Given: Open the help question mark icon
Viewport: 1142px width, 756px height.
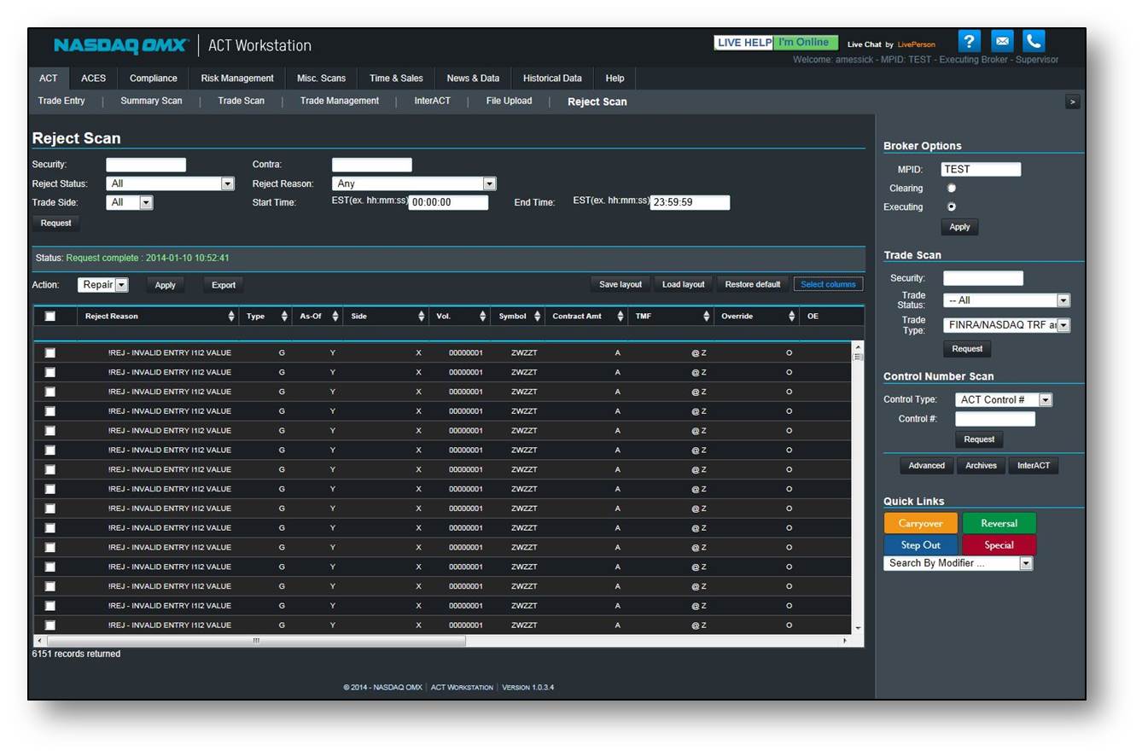Looking at the screenshot, I should (x=969, y=41).
